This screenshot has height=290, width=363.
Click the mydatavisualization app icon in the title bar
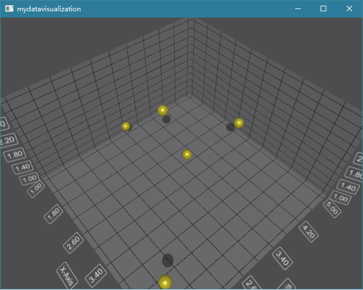tap(9, 8)
